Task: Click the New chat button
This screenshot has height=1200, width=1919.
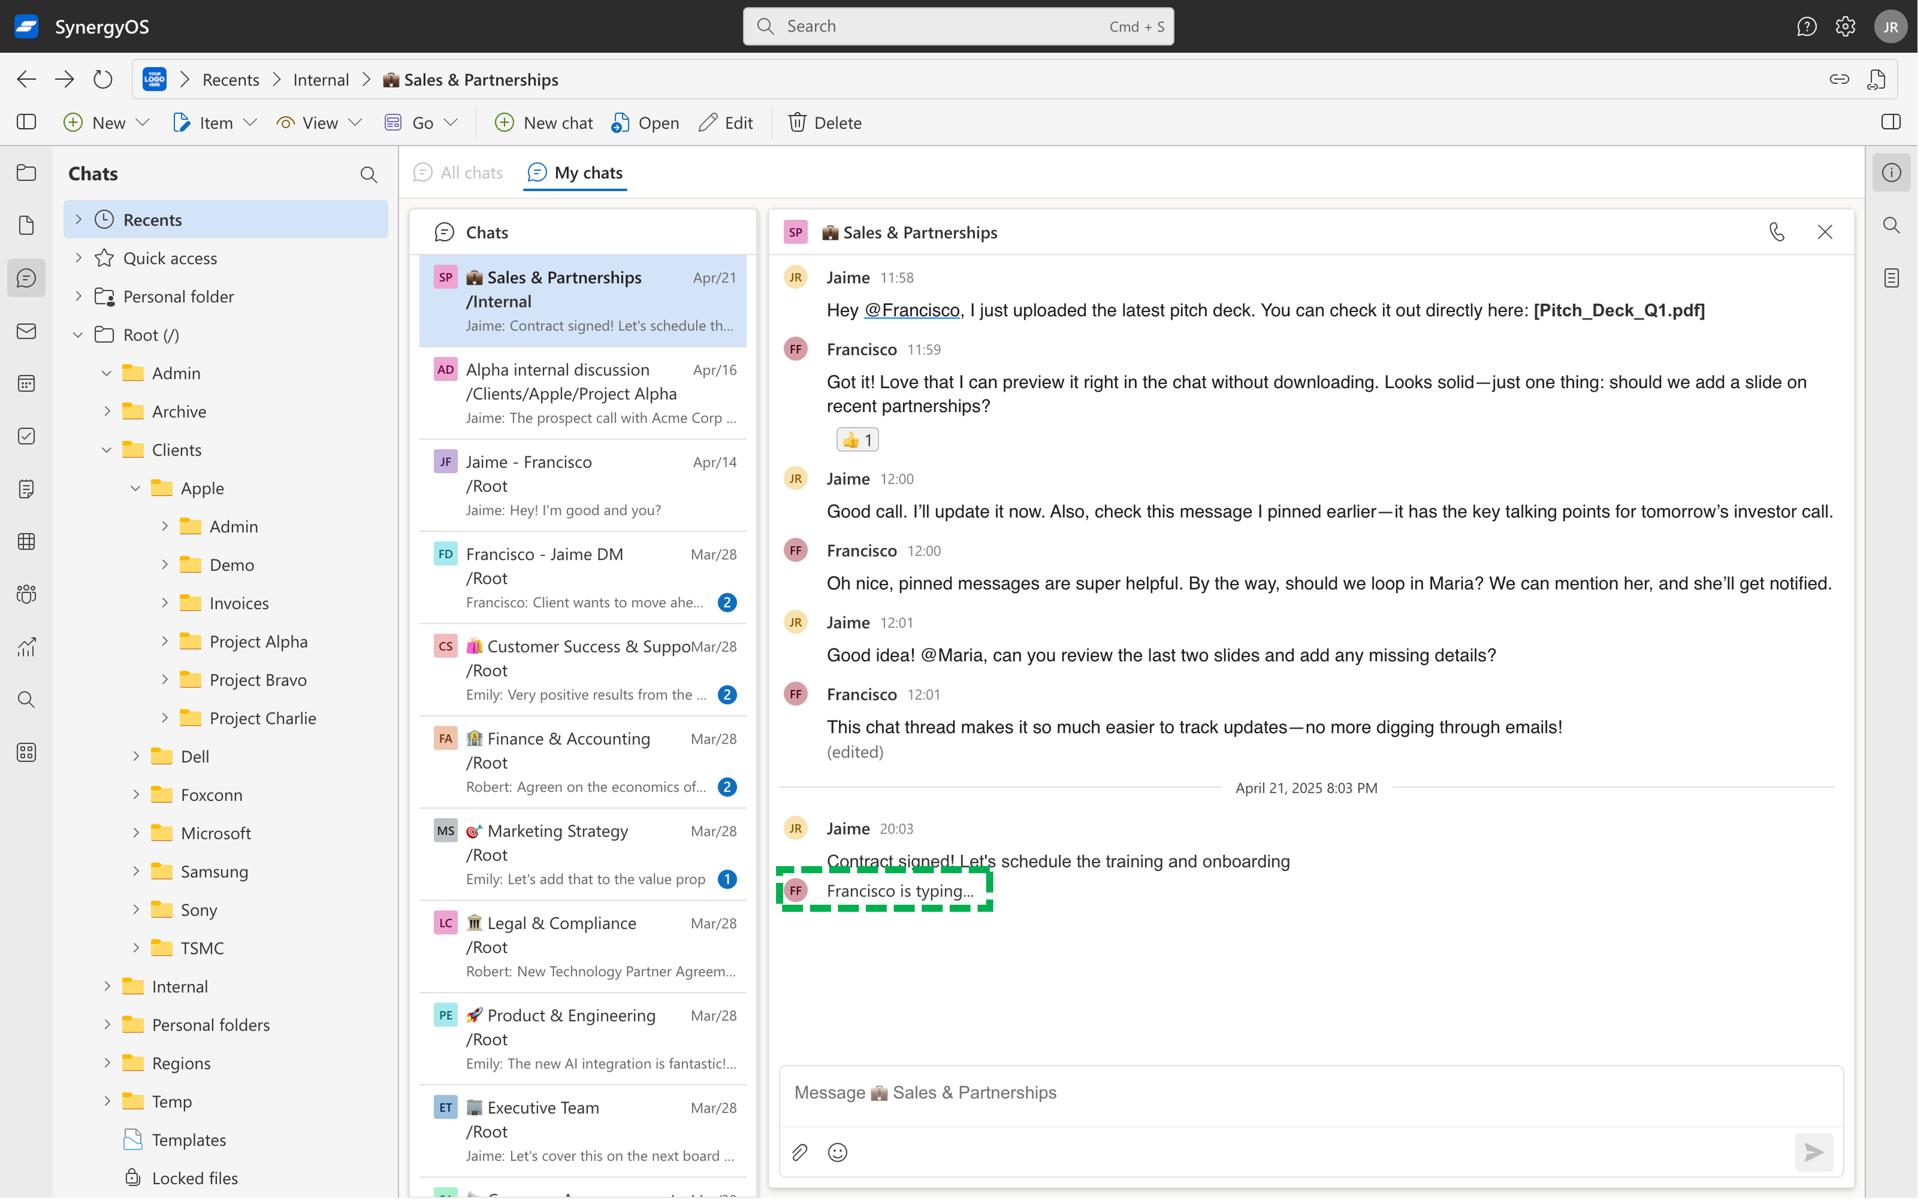Action: [x=544, y=122]
